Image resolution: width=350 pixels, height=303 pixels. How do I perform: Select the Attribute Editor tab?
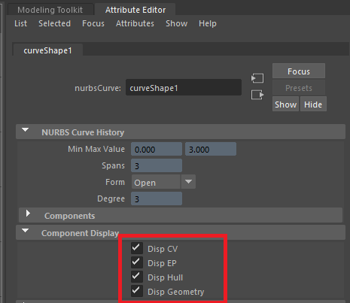pos(135,10)
